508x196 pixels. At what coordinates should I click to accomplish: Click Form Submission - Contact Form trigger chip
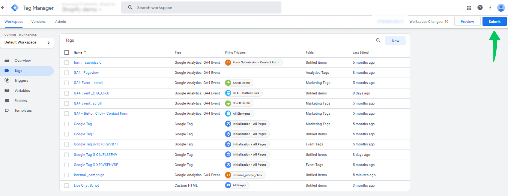click(254, 62)
